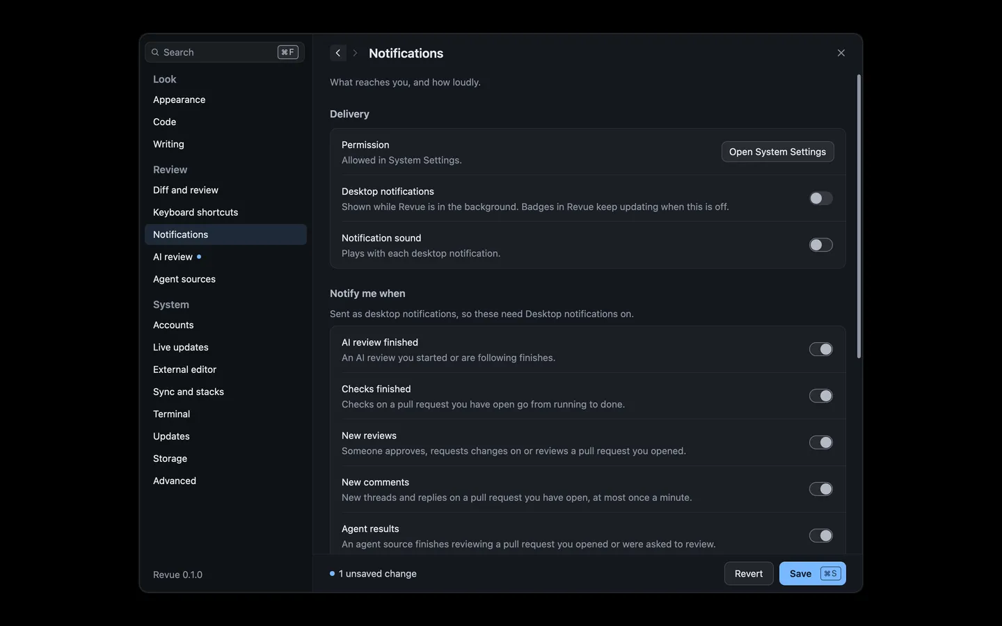Revert the unsaved change
This screenshot has height=626, width=1002.
coord(749,574)
